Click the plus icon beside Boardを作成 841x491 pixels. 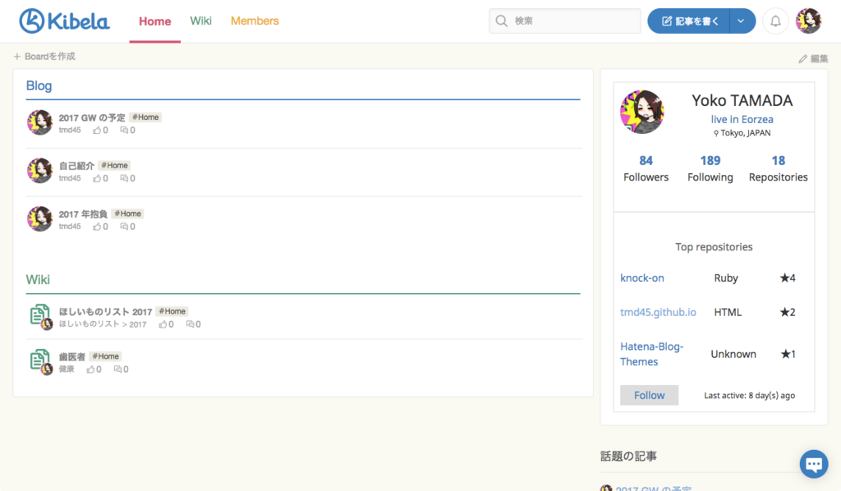point(17,57)
